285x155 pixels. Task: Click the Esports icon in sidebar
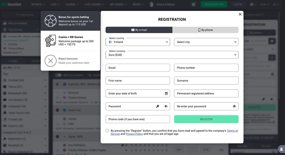point(5,126)
